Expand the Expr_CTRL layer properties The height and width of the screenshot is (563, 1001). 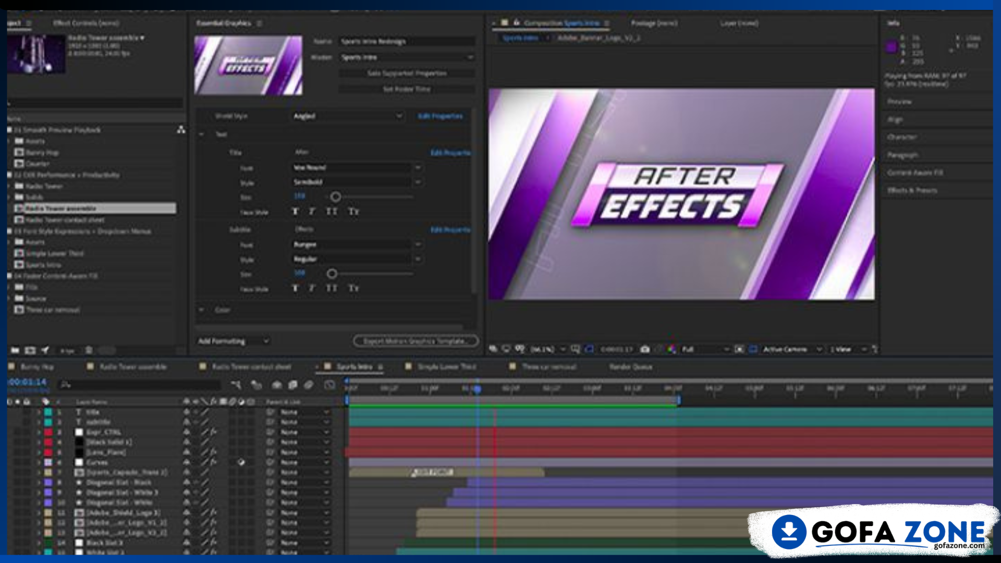click(x=39, y=432)
